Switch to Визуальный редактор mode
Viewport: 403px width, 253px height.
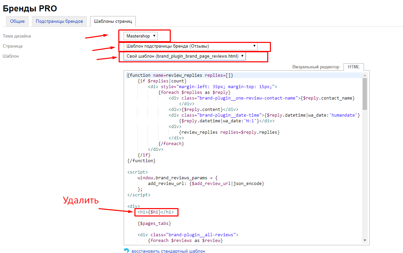point(316,67)
